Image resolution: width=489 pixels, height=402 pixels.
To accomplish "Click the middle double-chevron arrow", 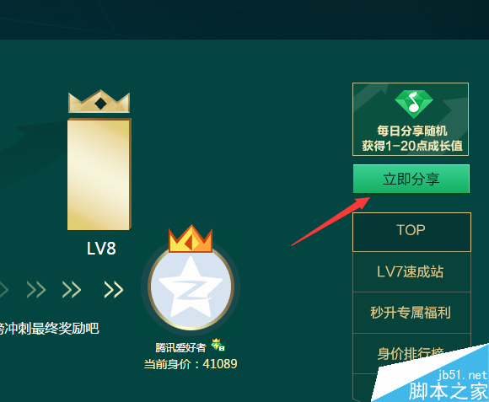I will (72, 290).
